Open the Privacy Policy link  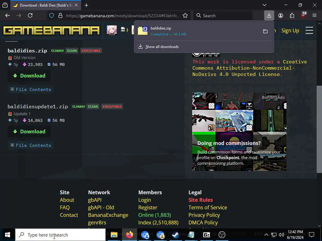point(204,215)
